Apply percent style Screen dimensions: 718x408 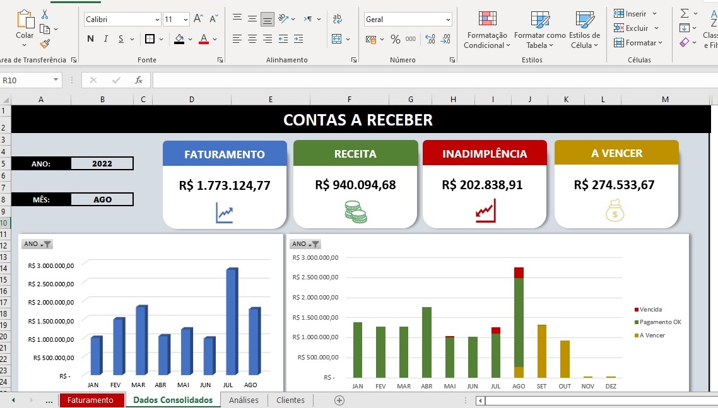coord(395,39)
